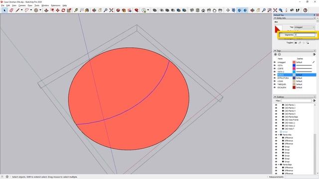
Task: Click Zoom Extents in left toolbar
Action: (111, 10)
